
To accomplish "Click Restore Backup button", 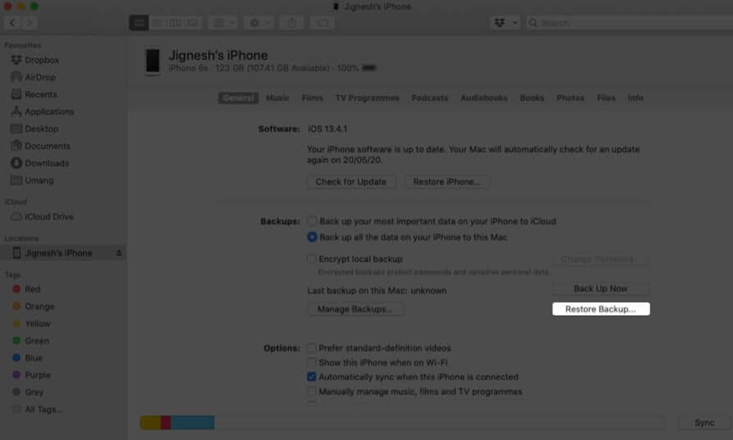I will tap(601, 309).
